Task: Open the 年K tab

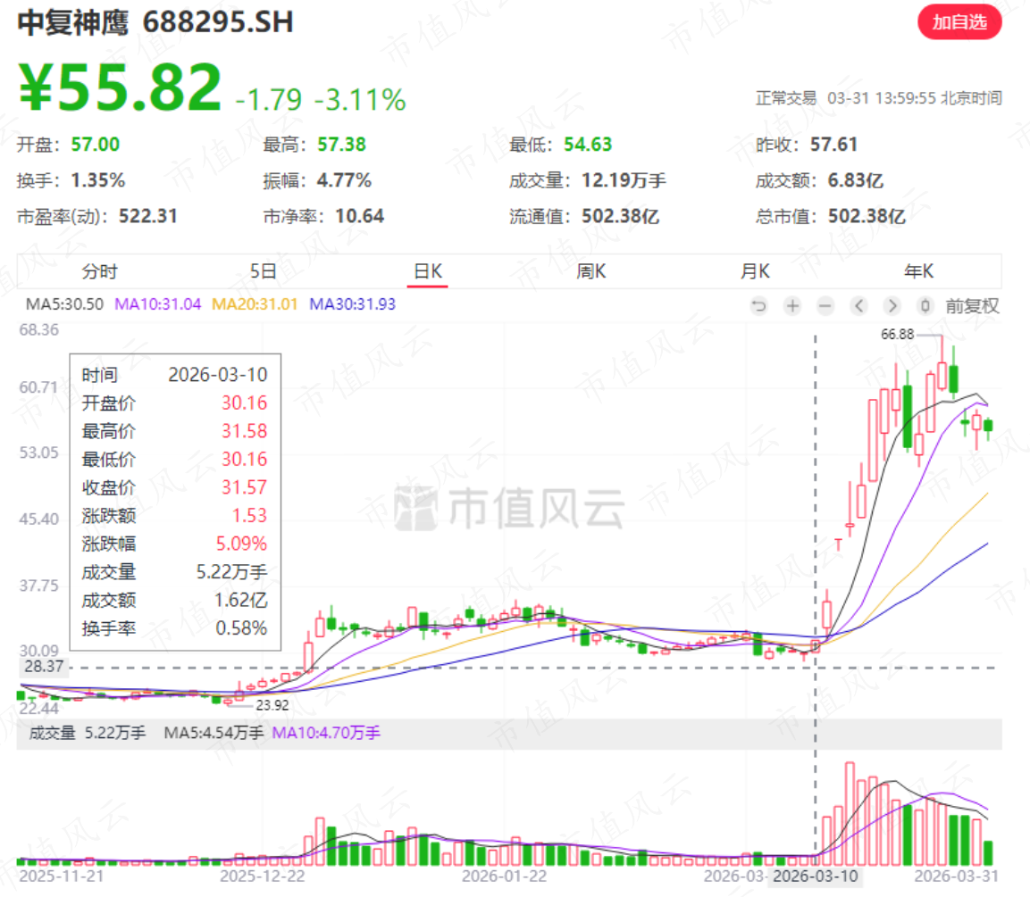Action: click(x=919, y=271)
